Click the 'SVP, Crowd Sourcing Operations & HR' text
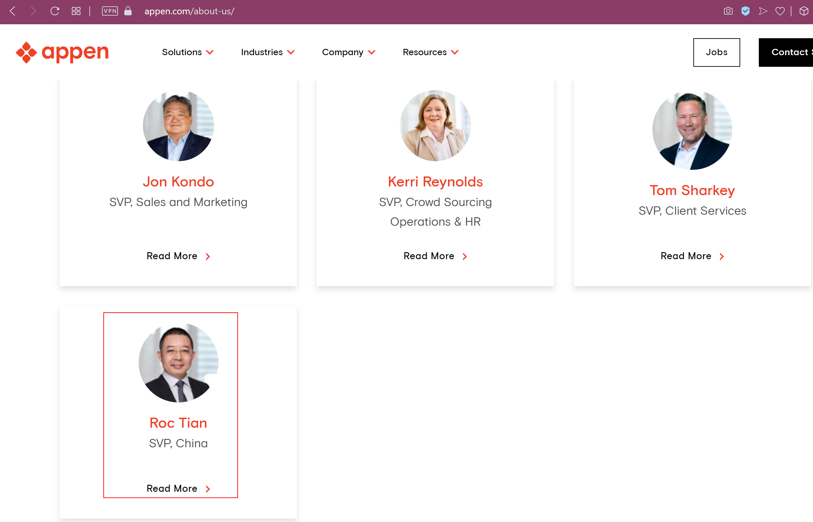This screenshot has height=522, width=813. point(435,212)
